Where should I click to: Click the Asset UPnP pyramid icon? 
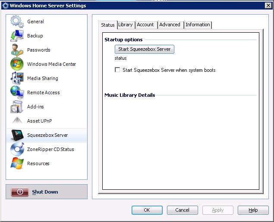(x=17, y=120)
